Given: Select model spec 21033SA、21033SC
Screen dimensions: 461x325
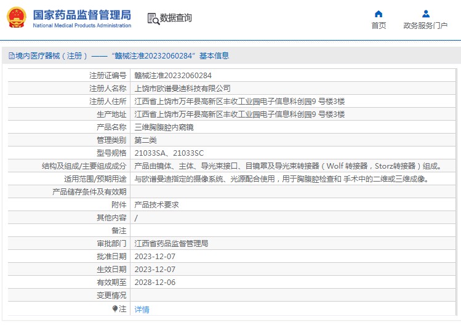Looking at the screenshot, I should pyautogui.click(x=169, y=153).
